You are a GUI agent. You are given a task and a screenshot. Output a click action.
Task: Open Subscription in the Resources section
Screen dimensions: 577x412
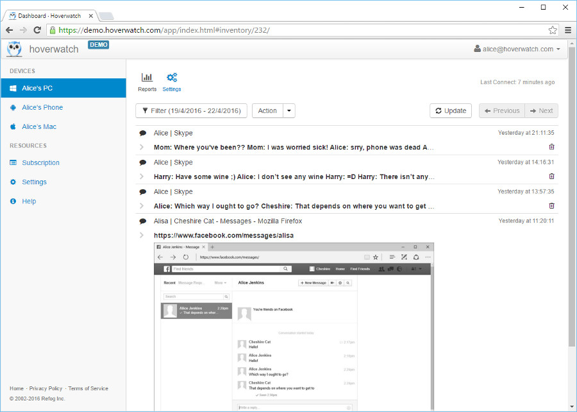click(40, 162)
